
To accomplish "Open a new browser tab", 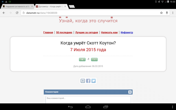I will click(72, 7).
